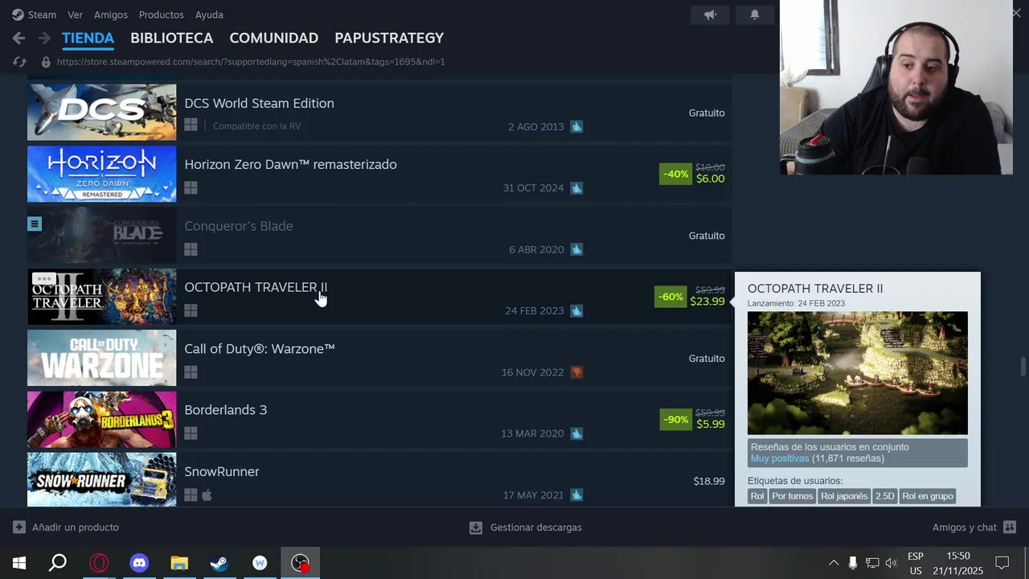Screen dimensions: 1029x579
Task: Go forward with the right arrow
Action: click(x=44, y=38)
